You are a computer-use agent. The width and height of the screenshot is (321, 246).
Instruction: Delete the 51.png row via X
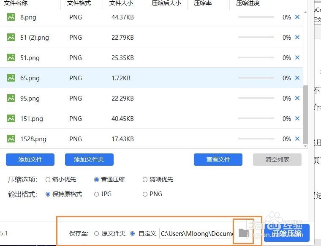(297, 57)
